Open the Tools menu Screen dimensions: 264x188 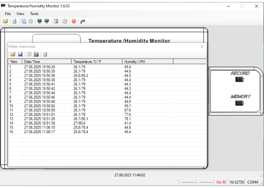pyautogui.click(x=34, y=14)
